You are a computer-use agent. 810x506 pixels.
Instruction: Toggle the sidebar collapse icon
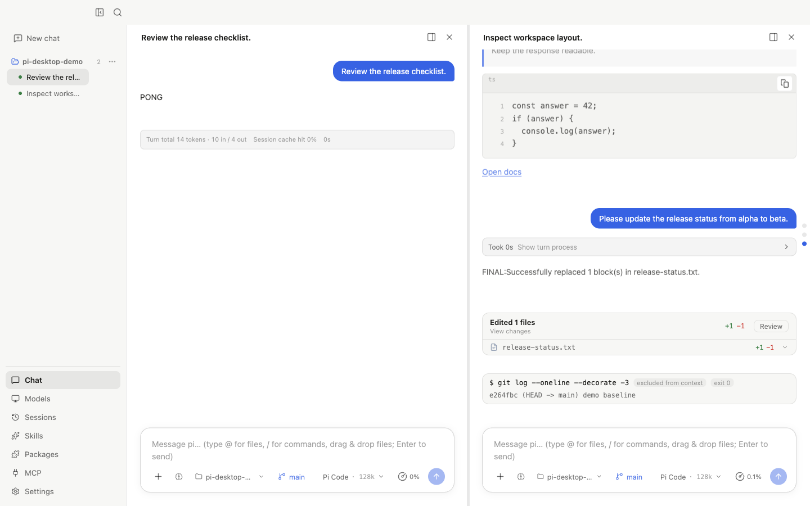100,12
